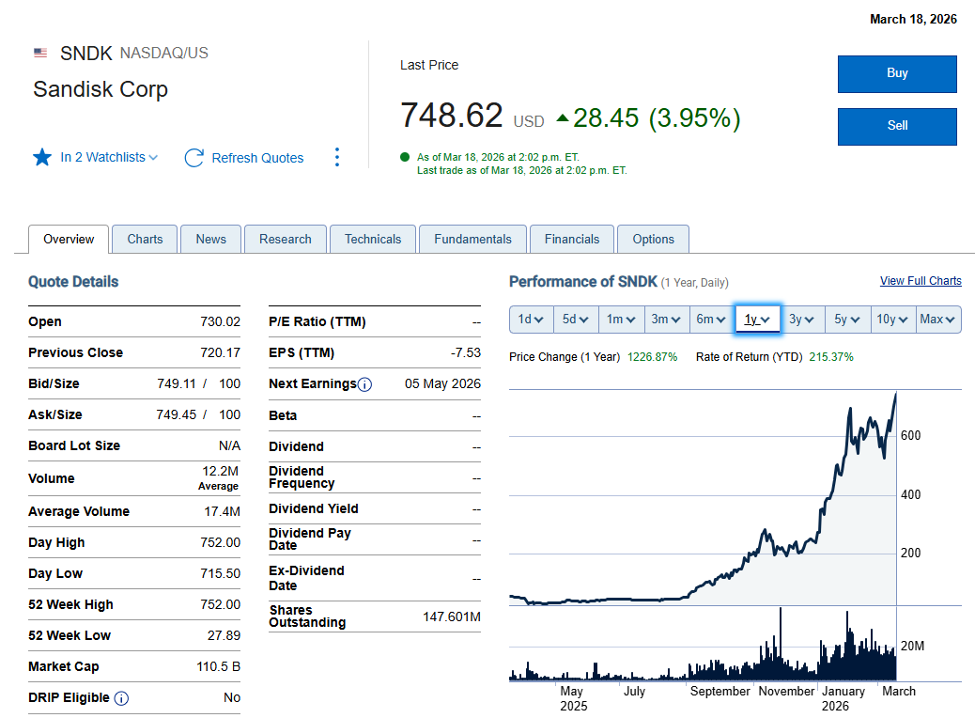
Task: Click the Sell button
Action: (897, 126)
